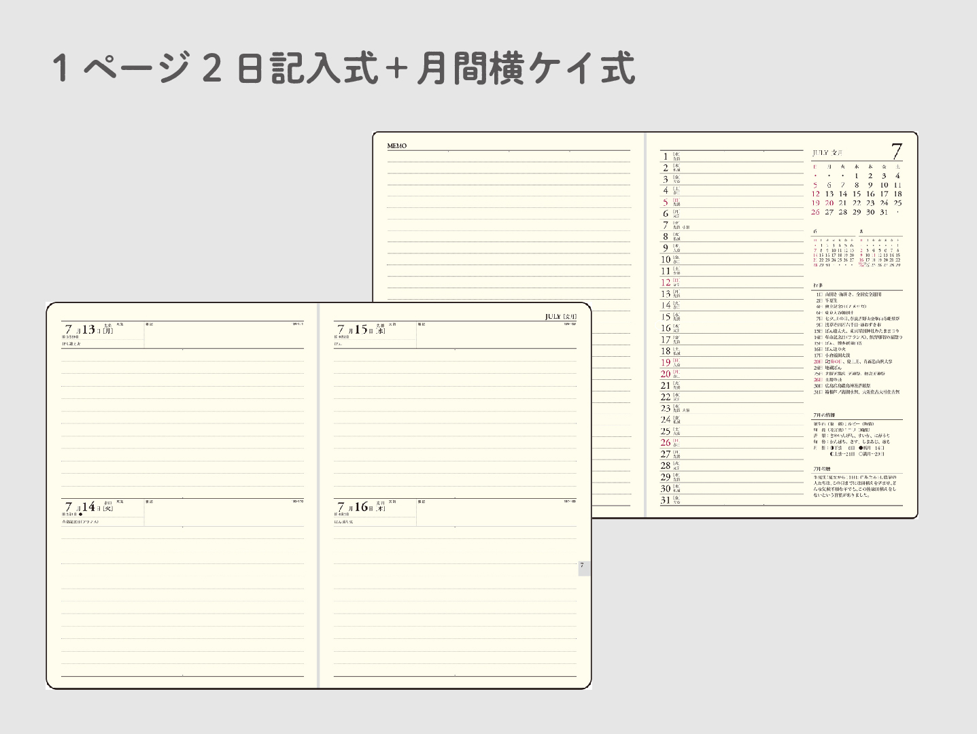Click the title 1ページ2日記入式+月間横ケイ式
977x734 pixels.
344,69
